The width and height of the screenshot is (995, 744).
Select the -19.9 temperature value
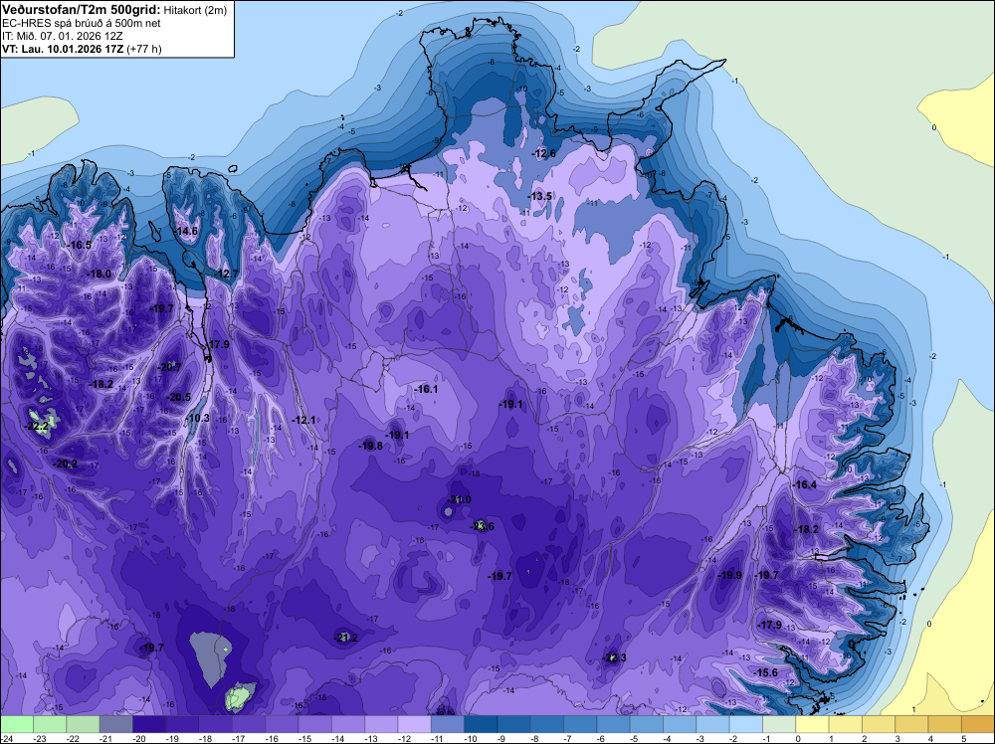click(x=729, y=575)
